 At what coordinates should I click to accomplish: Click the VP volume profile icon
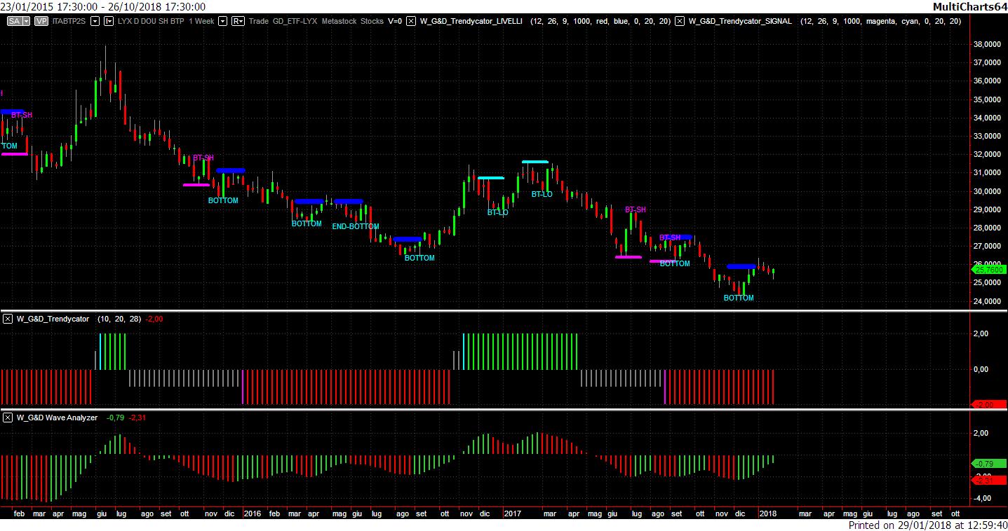(41, 21)
